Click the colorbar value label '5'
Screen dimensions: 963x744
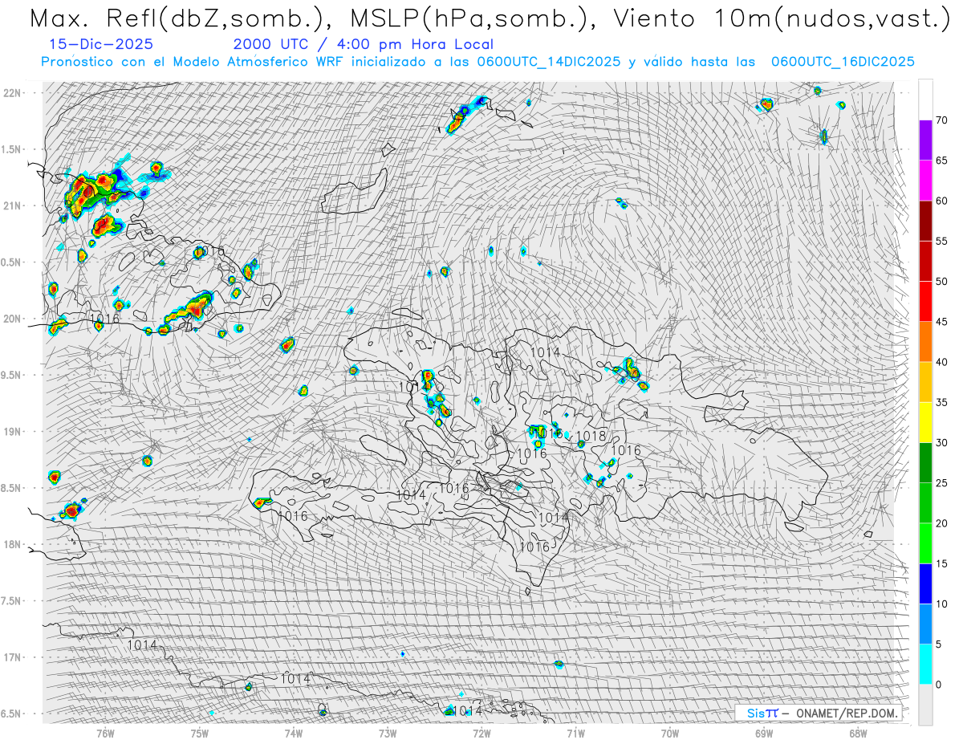click(x=938, y=644)
